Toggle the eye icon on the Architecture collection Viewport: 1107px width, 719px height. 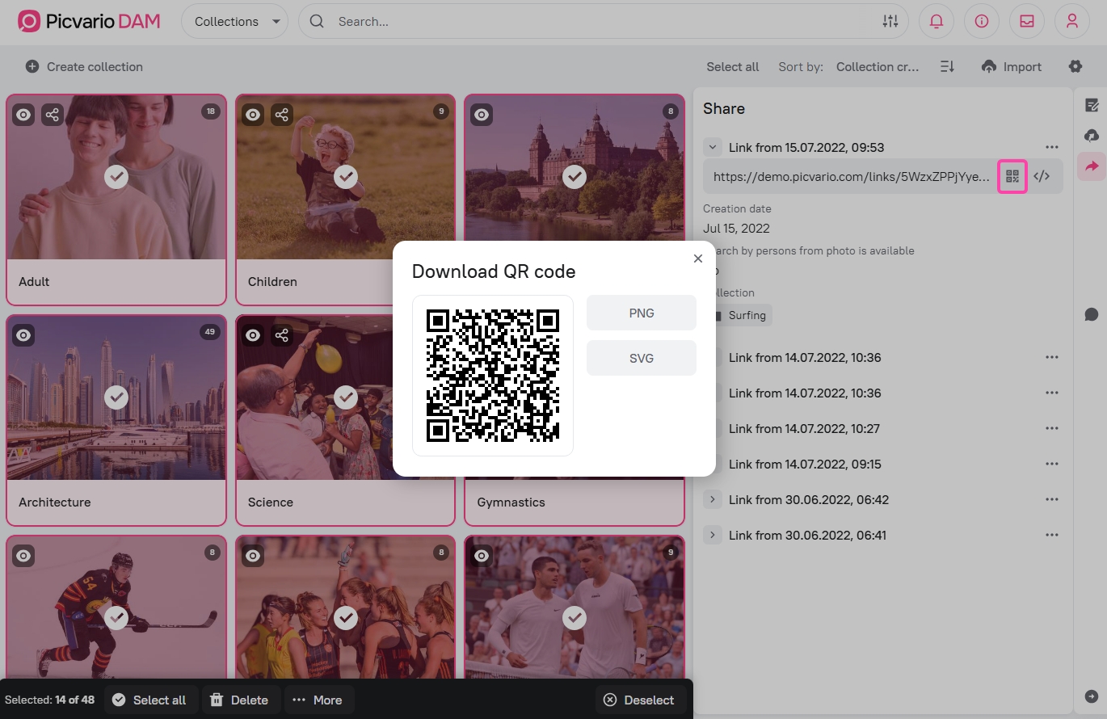point(24,334)
